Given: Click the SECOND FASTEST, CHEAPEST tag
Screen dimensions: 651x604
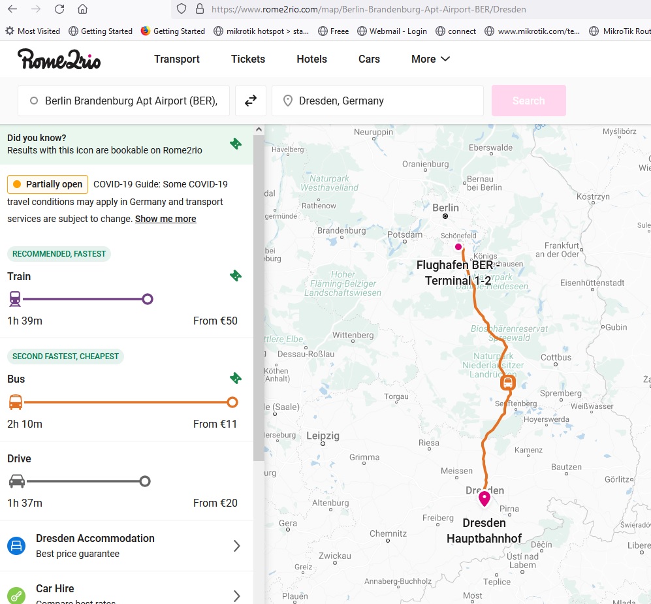Looking at the screenshot, I should tap(65, 356).
